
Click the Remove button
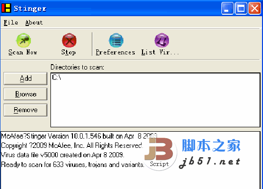(x=25, y=110)
